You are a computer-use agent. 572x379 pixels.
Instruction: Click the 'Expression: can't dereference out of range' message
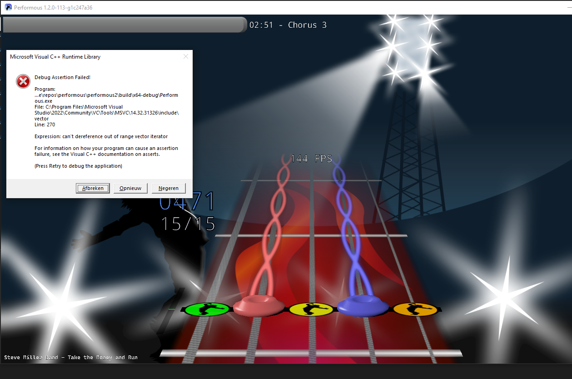pyautogui.click(x=101, y=136)
